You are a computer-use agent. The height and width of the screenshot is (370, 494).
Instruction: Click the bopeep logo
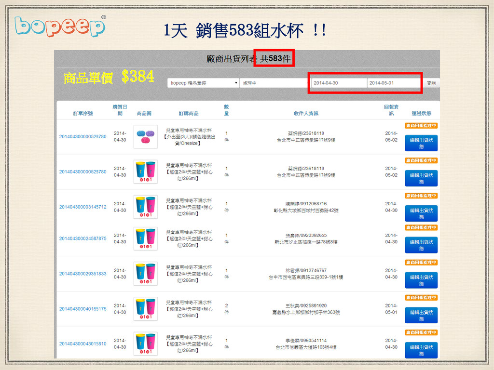(x=60, y=26)
